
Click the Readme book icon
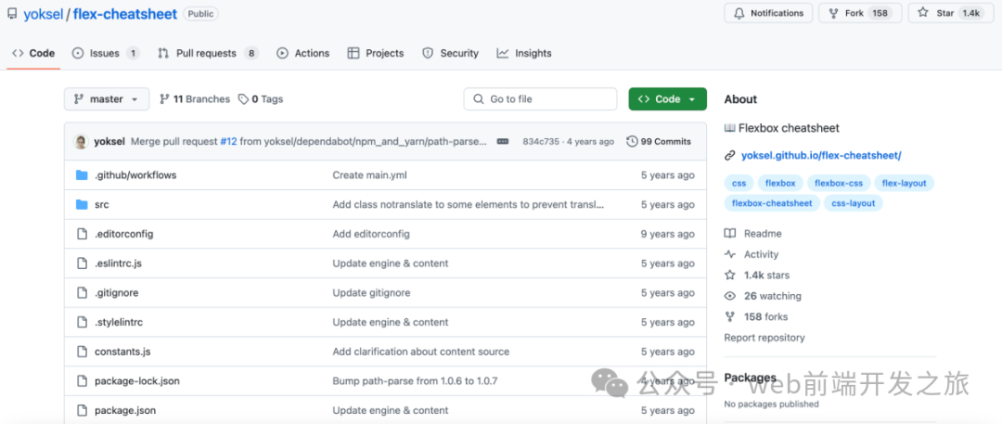(x=730, y=234)
